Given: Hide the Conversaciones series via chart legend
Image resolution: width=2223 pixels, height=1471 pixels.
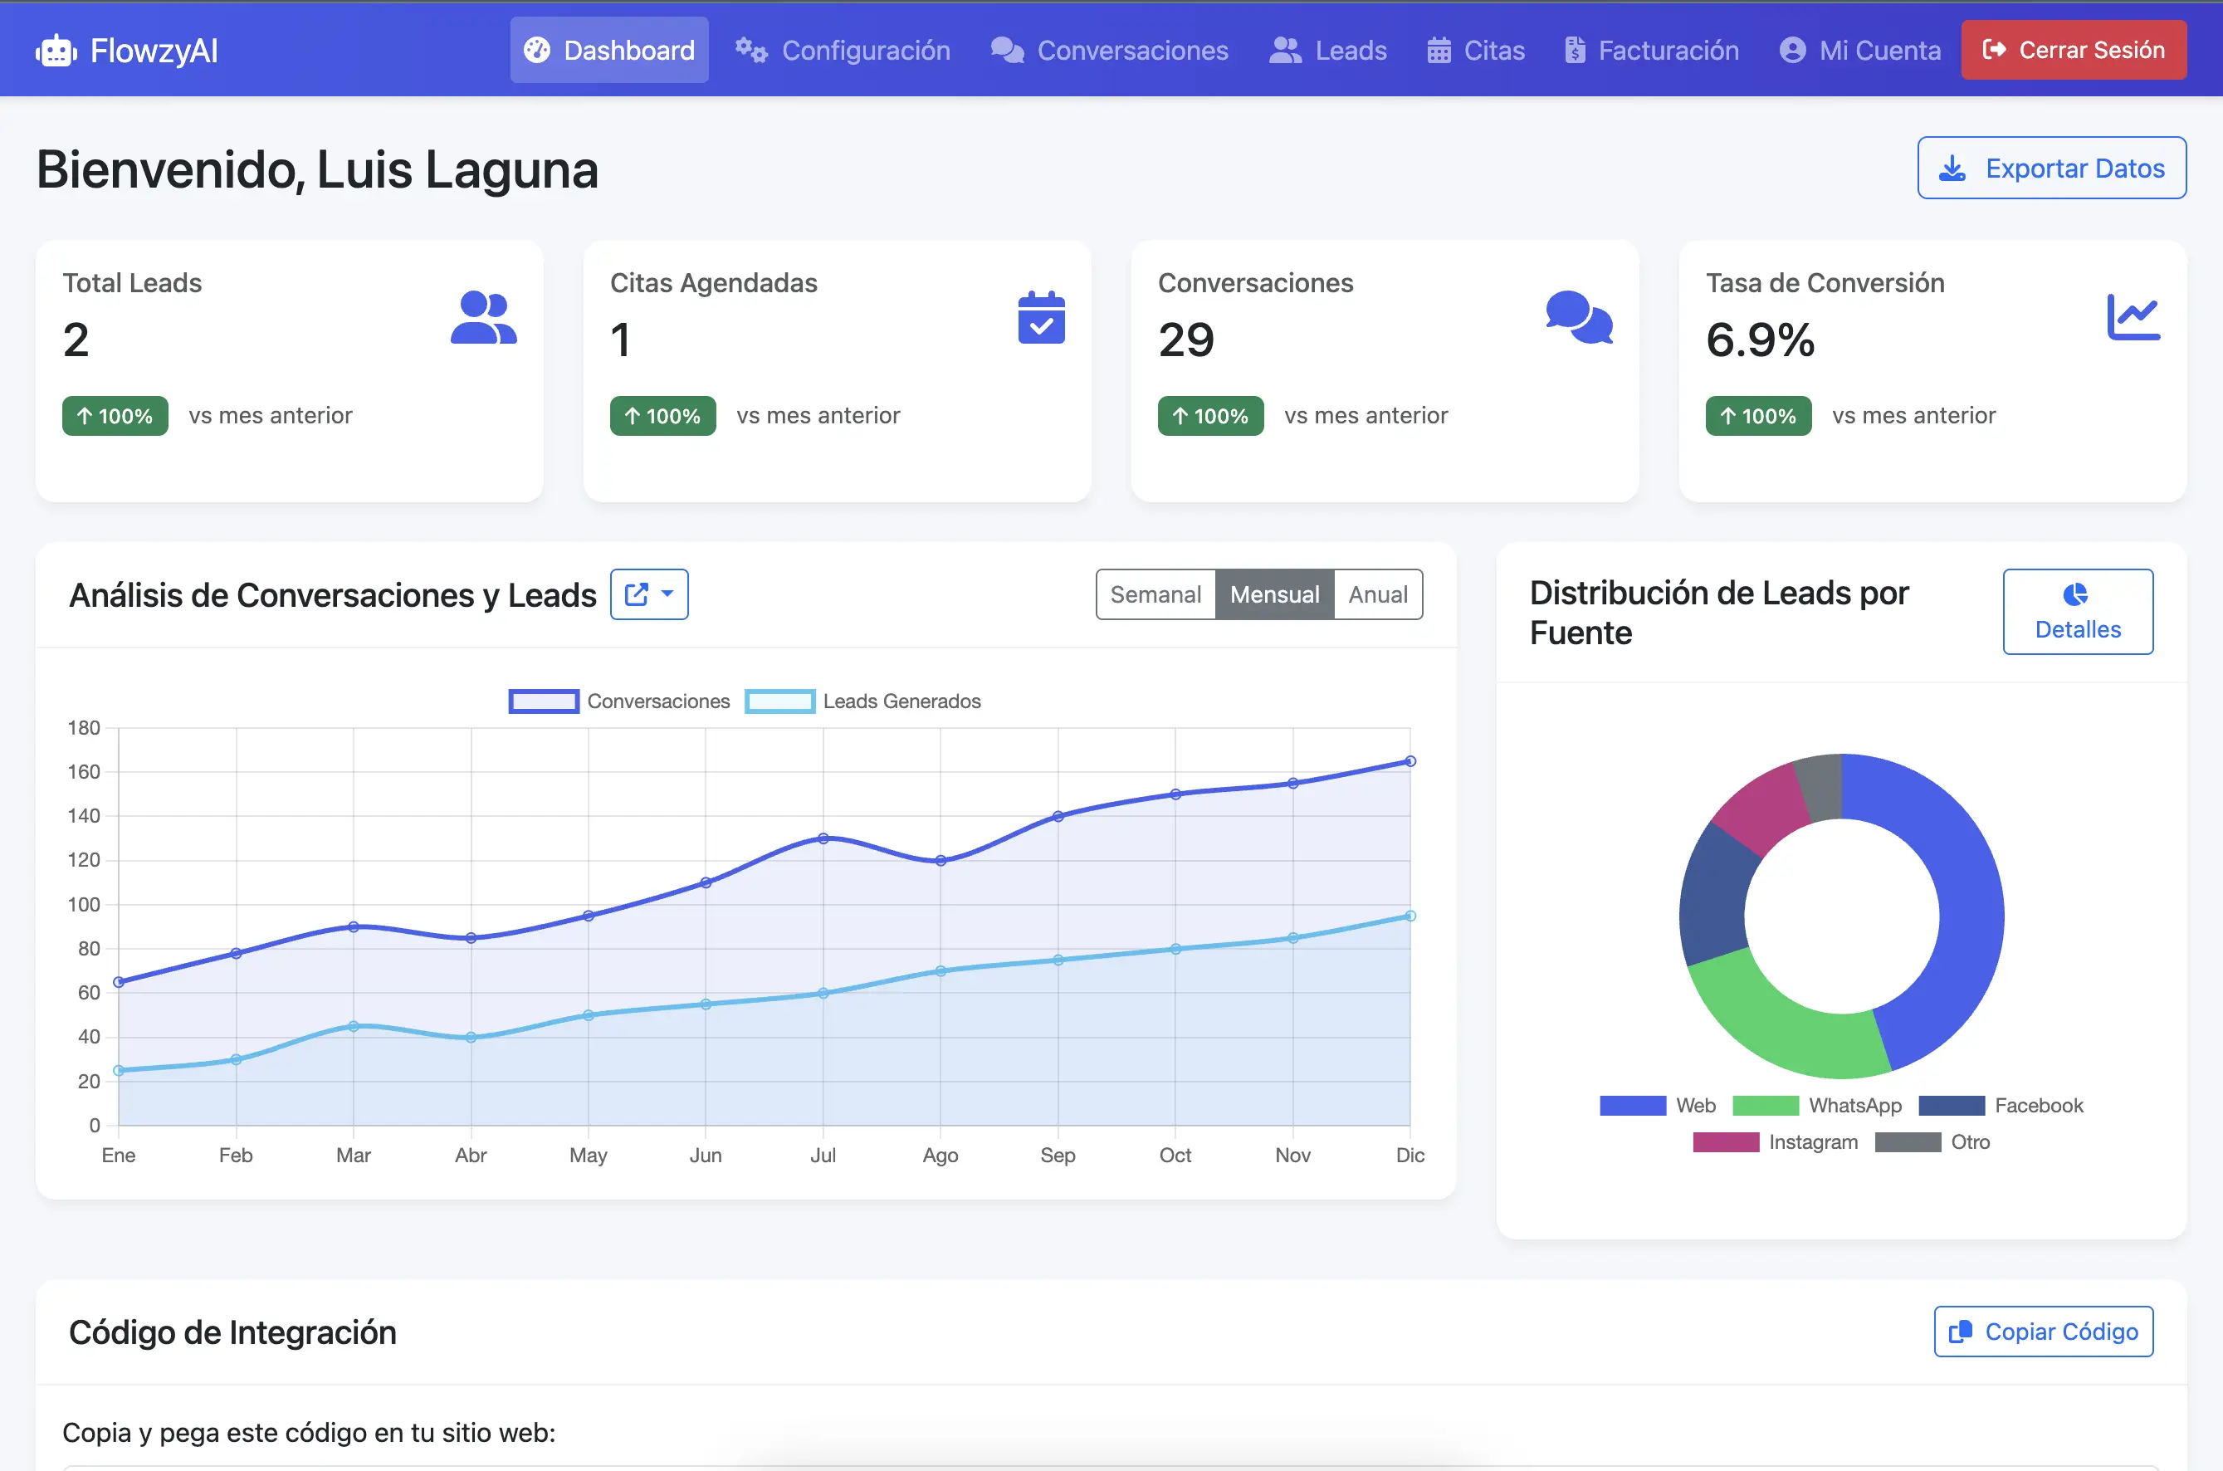Looking at the screenshot, I should coord(619,701).
